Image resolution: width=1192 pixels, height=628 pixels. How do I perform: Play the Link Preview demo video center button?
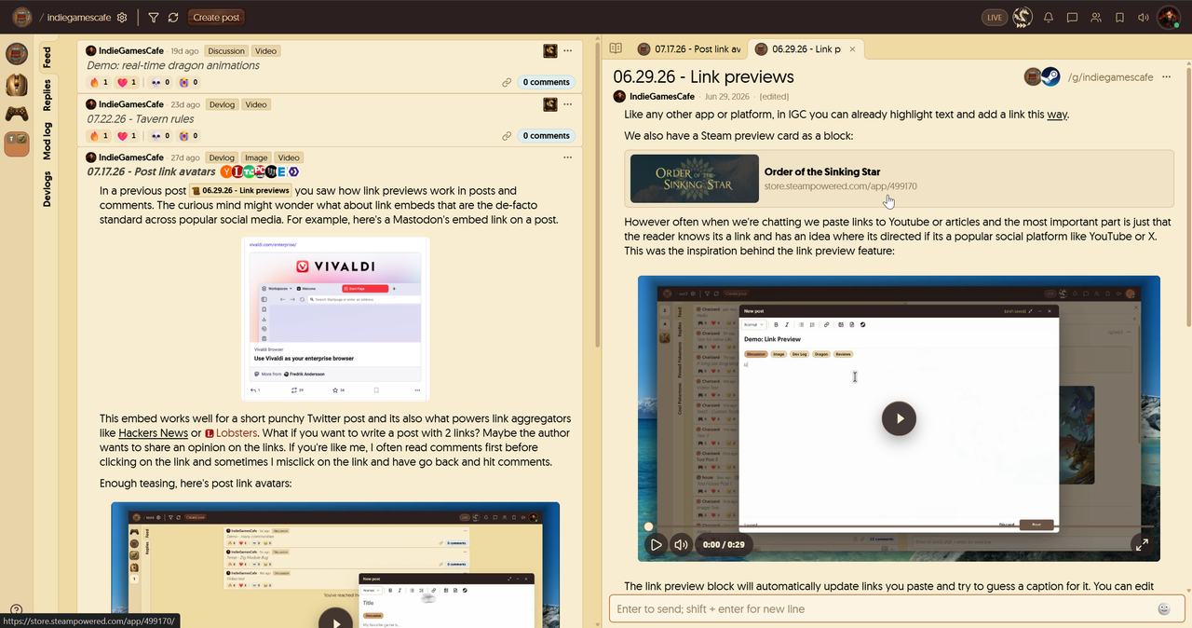899,418
